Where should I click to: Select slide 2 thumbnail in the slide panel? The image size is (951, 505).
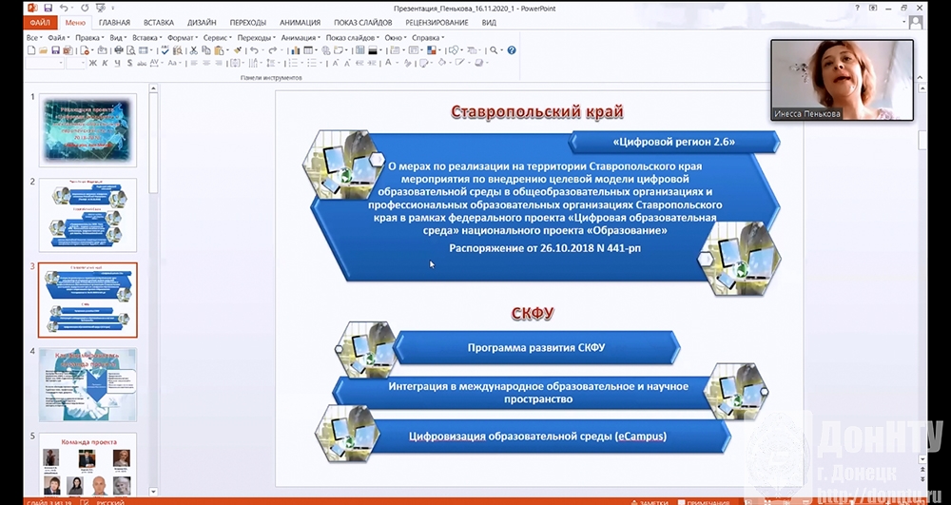(x=87, y=215)
